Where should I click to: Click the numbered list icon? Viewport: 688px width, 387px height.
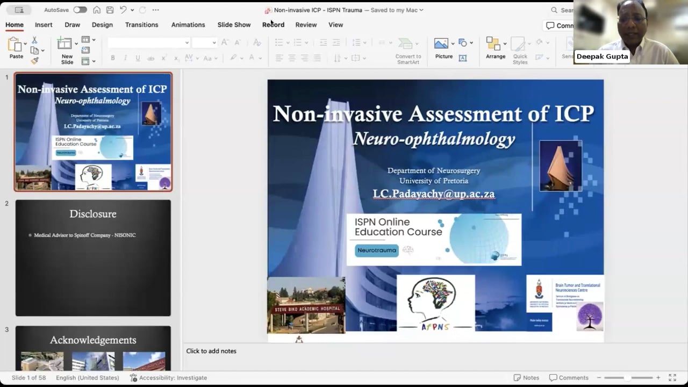tap(297, 42)
